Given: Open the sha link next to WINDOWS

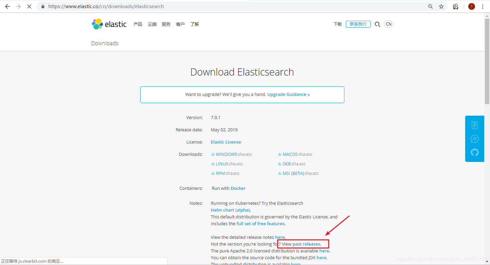Looking at the screenshot, I should (x=241, y=154).
